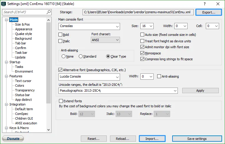The width and height of the screenshot is (225, 144).
Task: Collapse the Main tree node
Action: point(7,20)
